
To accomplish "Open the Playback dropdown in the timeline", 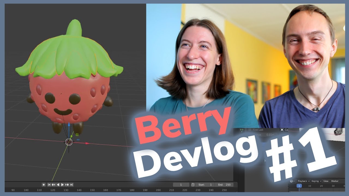I will pos(303,181).
